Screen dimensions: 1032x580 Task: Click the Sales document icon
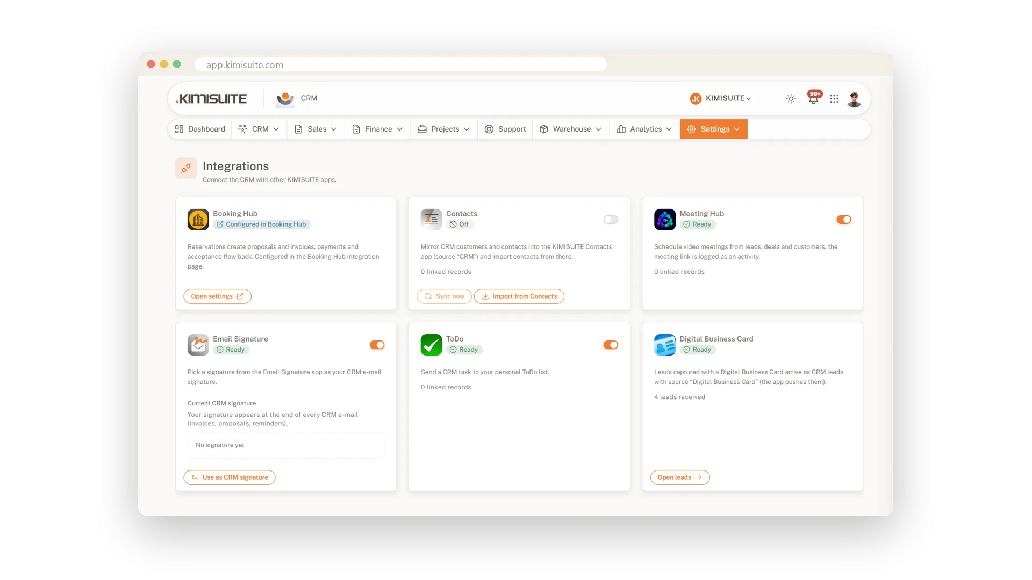pyautogui.click(x=298, y=129)
